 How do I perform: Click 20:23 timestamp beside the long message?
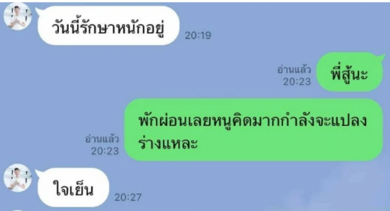click(x=105, y=151)
